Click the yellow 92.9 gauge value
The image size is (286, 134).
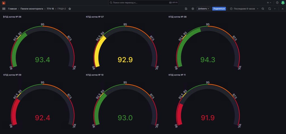tap(125, 60)
